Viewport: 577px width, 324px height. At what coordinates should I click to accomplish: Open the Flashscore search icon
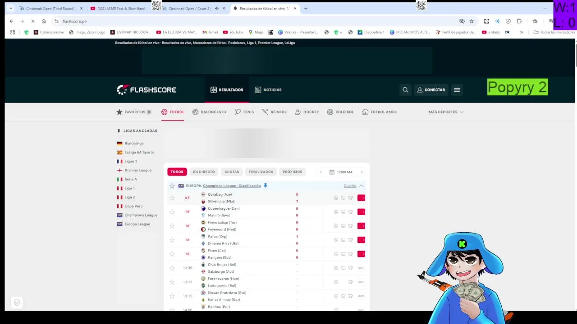(405, 90)
